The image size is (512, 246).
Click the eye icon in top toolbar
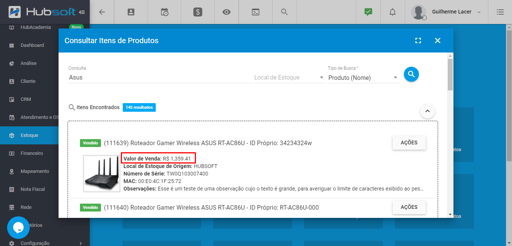click(226, 12)
